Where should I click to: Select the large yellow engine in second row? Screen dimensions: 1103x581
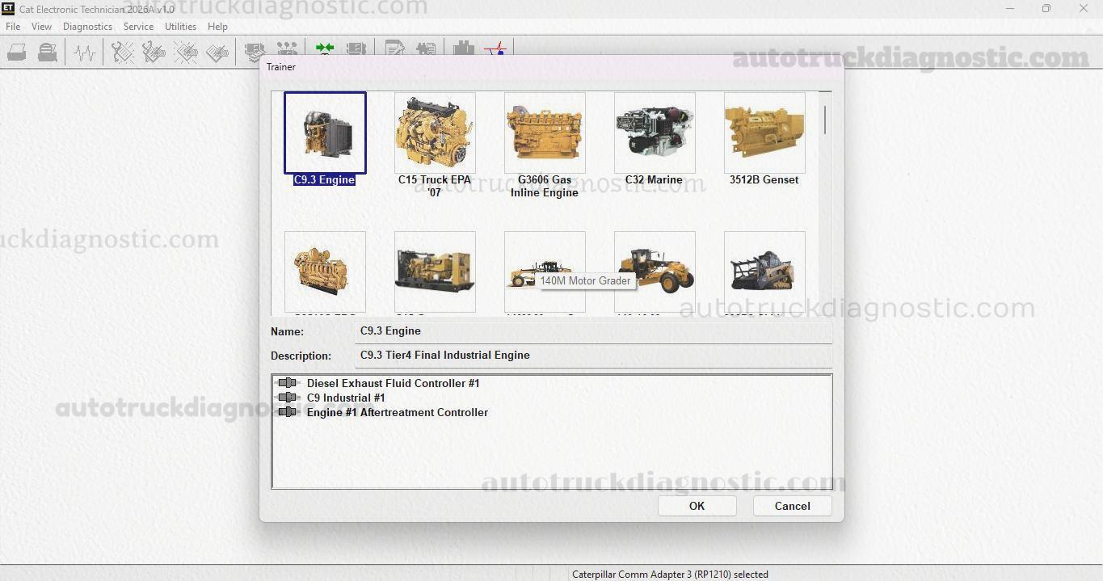tap(325, 272)
